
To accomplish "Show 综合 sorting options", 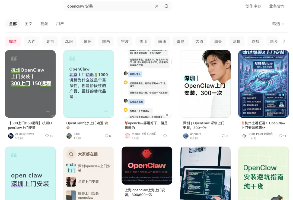I will [13, 41].
